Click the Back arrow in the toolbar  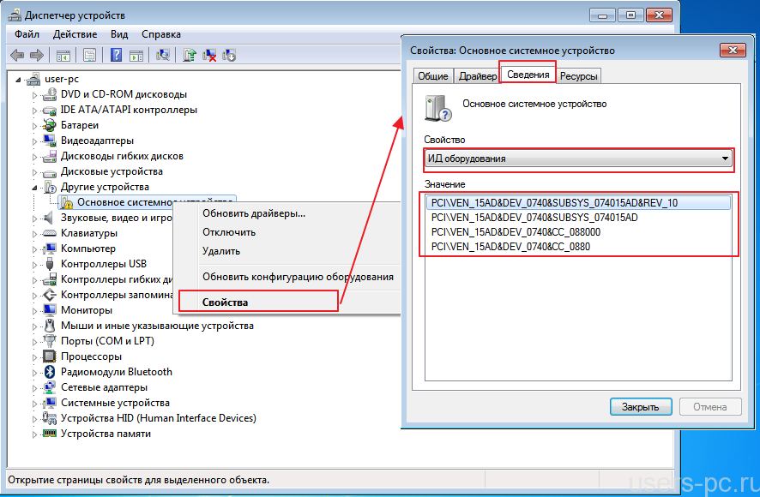coord(16,56)
